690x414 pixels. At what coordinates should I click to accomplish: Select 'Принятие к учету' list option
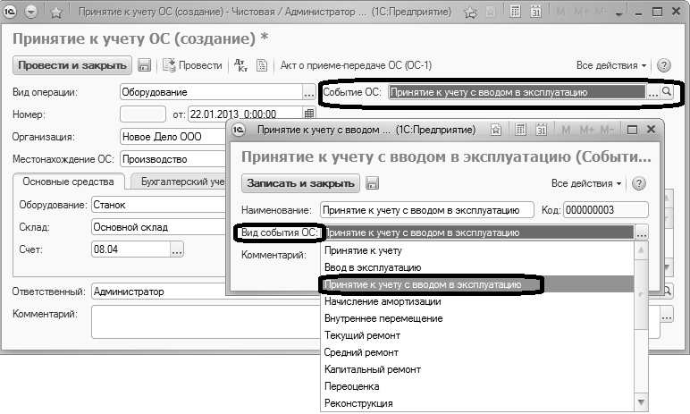tap(477, 250)
